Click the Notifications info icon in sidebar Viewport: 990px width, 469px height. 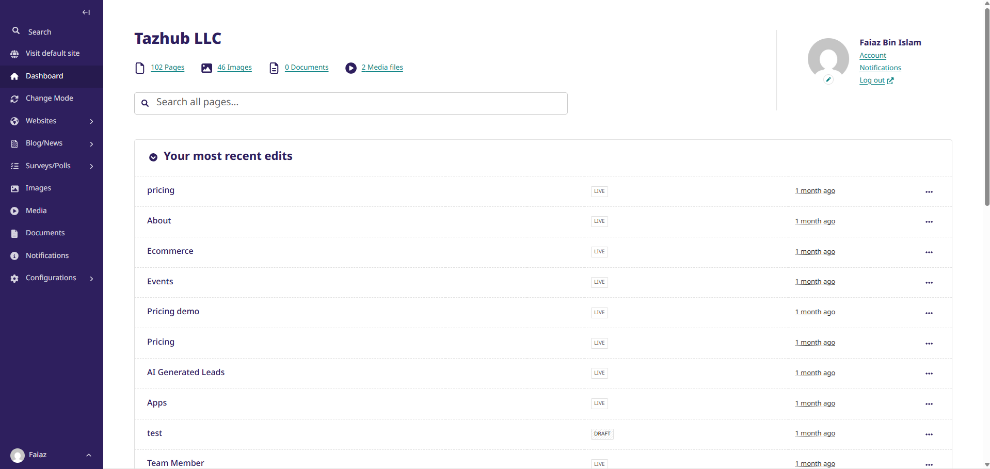click(x=14, y=256)
